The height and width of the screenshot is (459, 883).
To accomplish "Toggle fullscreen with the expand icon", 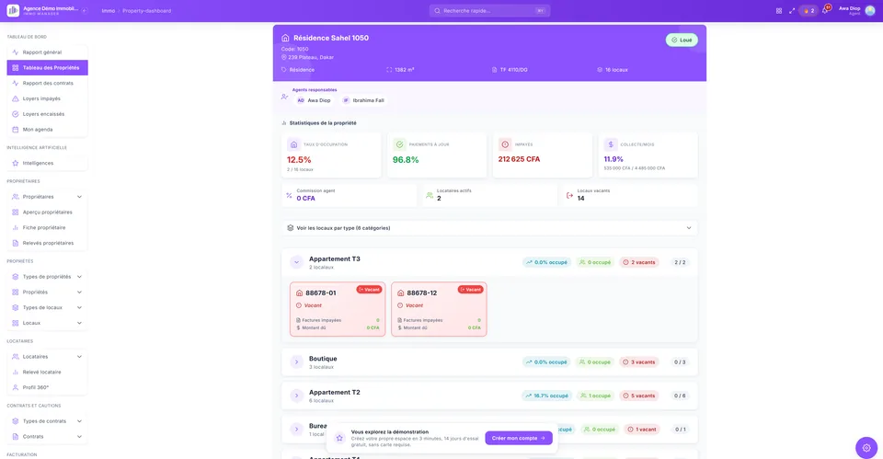I will coord(792,11).
